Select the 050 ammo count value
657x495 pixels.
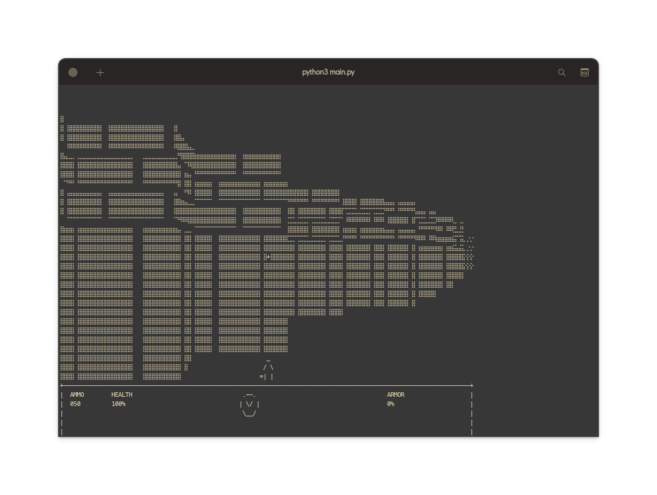point(75,404)
